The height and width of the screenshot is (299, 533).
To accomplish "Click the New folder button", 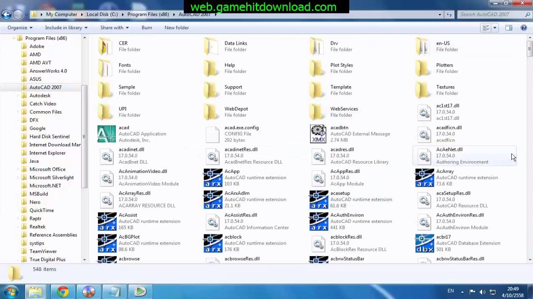I will (x=177, y=27).
